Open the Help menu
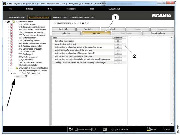The height and width of the screenshot is (135, 180). click(x=92, y=9)
